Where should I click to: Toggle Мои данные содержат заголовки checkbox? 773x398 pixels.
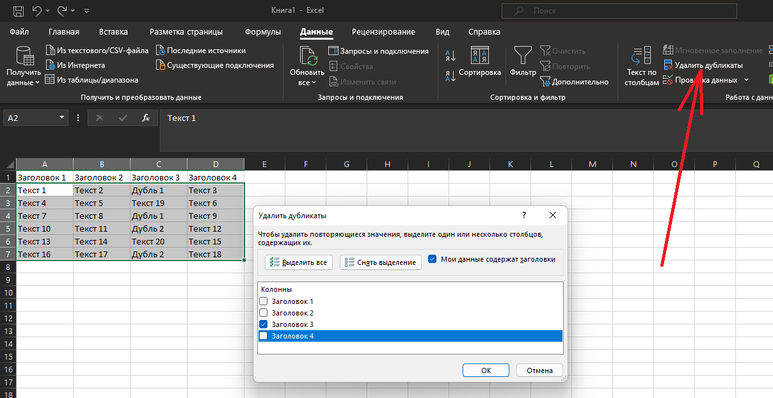(433, 259)
